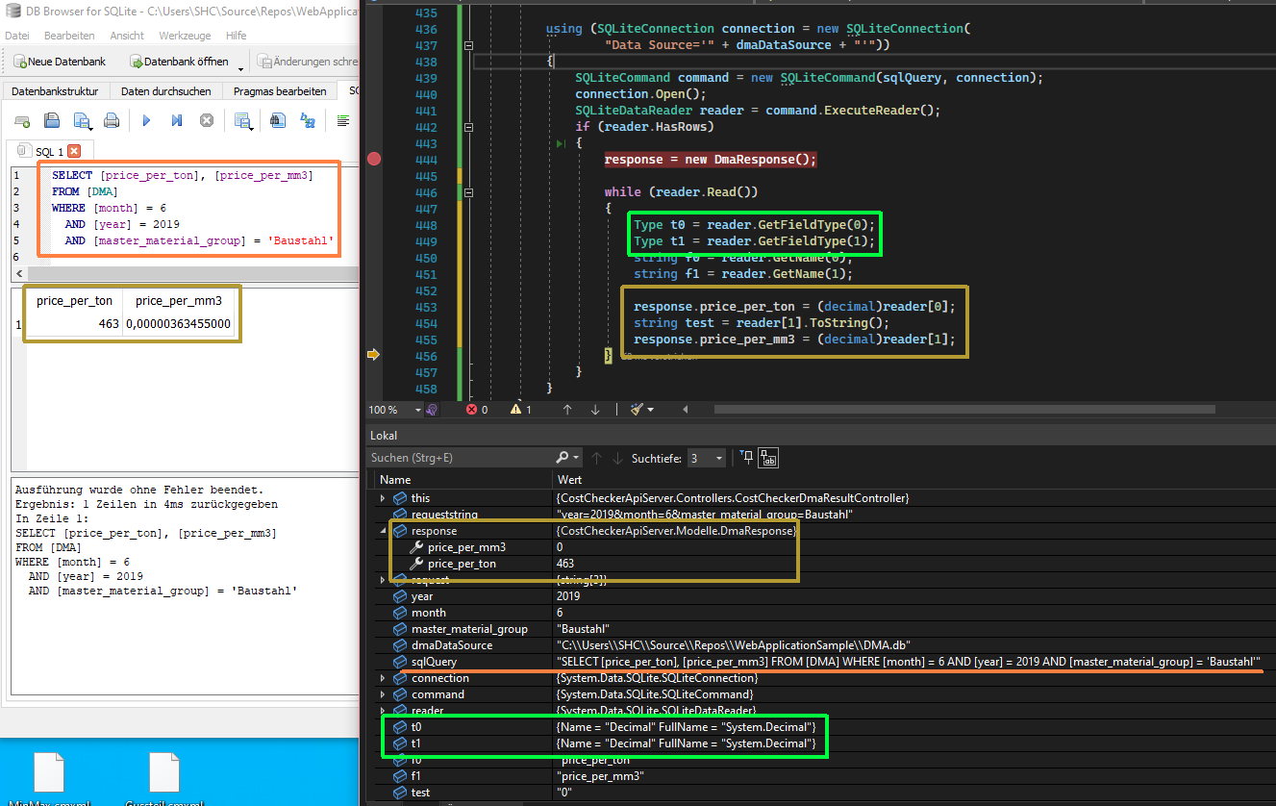This screenshot has width=1276, height=806.
Task: Toggle the pin filter in Lokal panel
Action: click(747, 458)
